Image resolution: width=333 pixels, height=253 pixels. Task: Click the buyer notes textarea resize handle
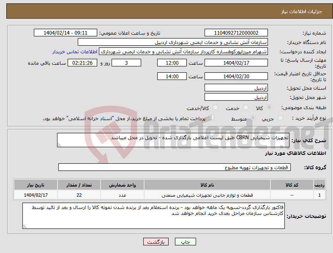tap(25, 227)
